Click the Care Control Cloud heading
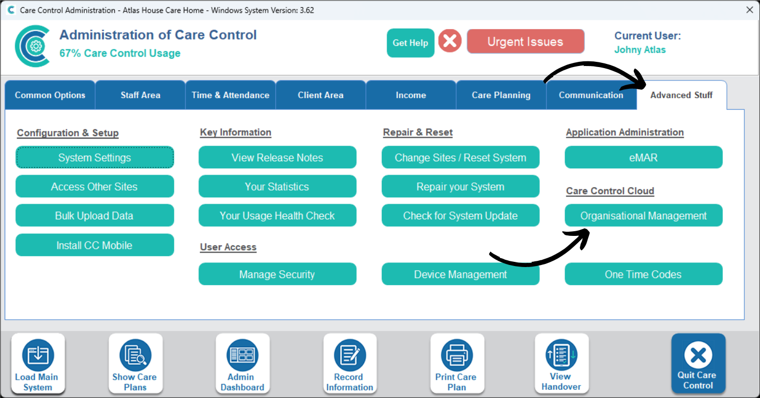 [x=610, y=191]
